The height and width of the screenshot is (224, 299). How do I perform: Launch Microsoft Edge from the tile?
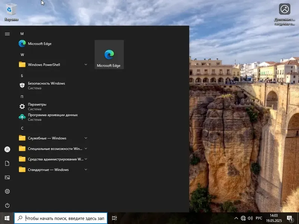109,54
